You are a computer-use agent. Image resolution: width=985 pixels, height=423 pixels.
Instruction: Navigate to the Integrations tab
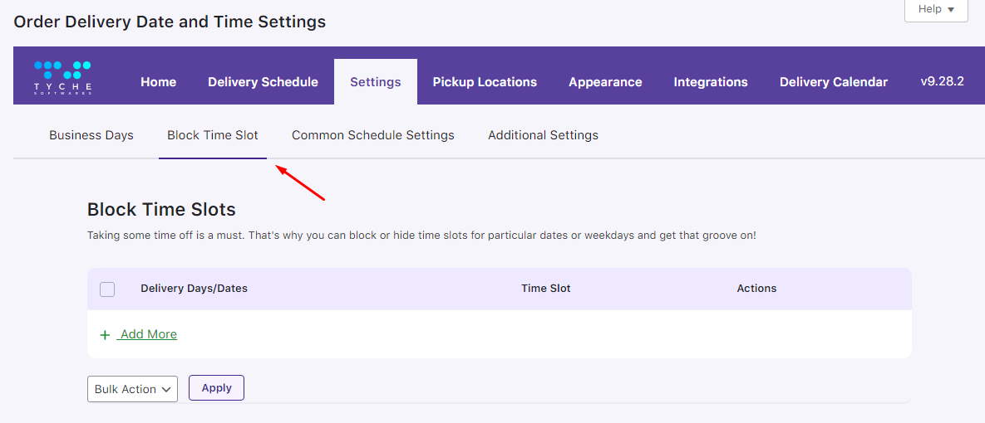click(711, 82)
